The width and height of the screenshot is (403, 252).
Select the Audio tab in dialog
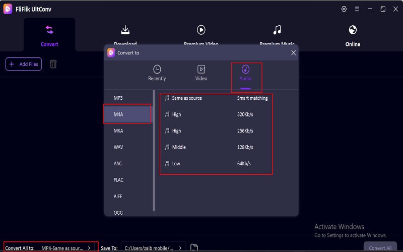coord(245,73)
